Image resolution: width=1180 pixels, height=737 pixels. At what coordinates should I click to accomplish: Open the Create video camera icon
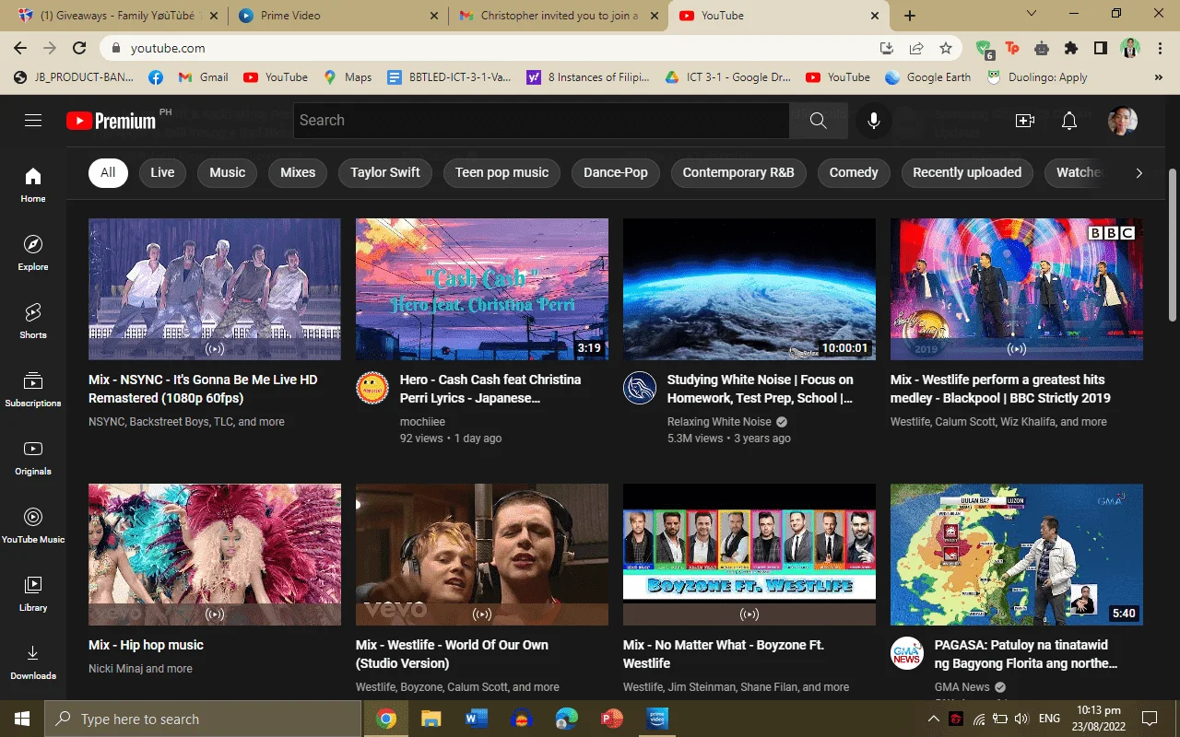[1024, 121]
